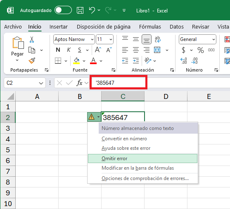Click the Insert Function fx icon

coord(79,83)
